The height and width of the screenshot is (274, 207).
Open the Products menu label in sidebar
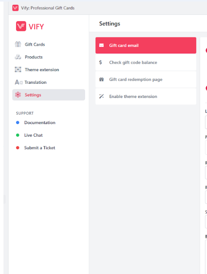[x=34, y=57]
